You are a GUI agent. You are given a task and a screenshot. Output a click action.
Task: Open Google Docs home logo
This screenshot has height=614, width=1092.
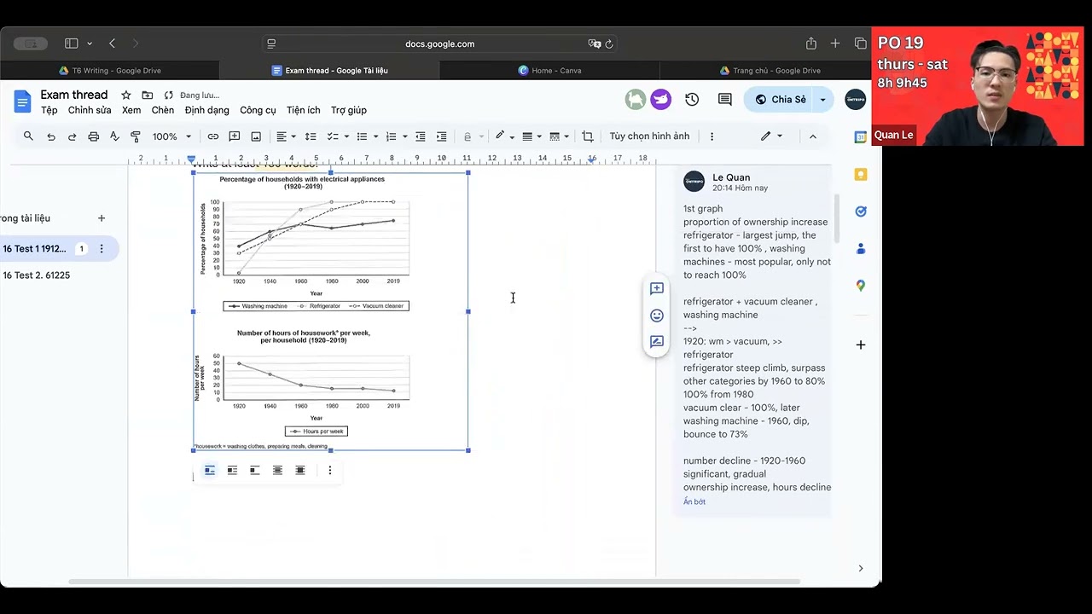coord(22,101)
